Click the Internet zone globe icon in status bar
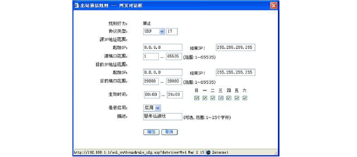Screen dimensions: 357x157 point(208,153)
